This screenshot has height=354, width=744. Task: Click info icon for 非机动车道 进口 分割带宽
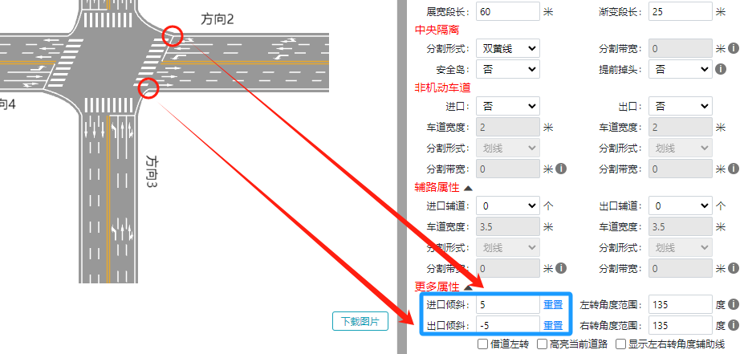click(x=560, y=169)
